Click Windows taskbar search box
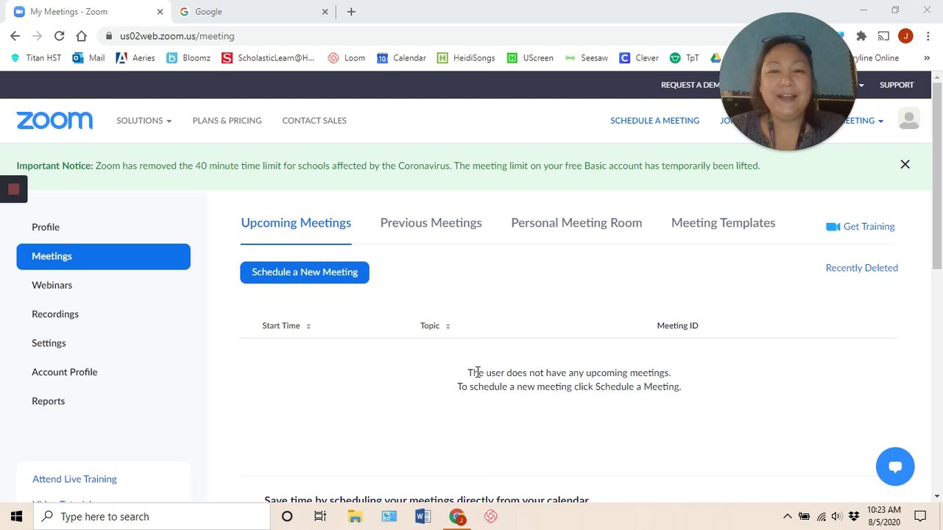 tap(152, 517)
